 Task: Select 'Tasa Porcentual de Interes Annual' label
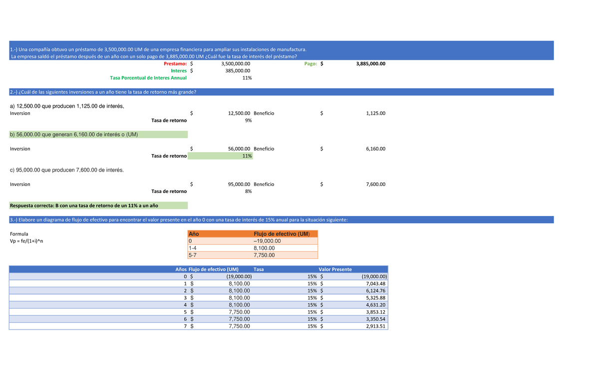[x=148, y=78]
